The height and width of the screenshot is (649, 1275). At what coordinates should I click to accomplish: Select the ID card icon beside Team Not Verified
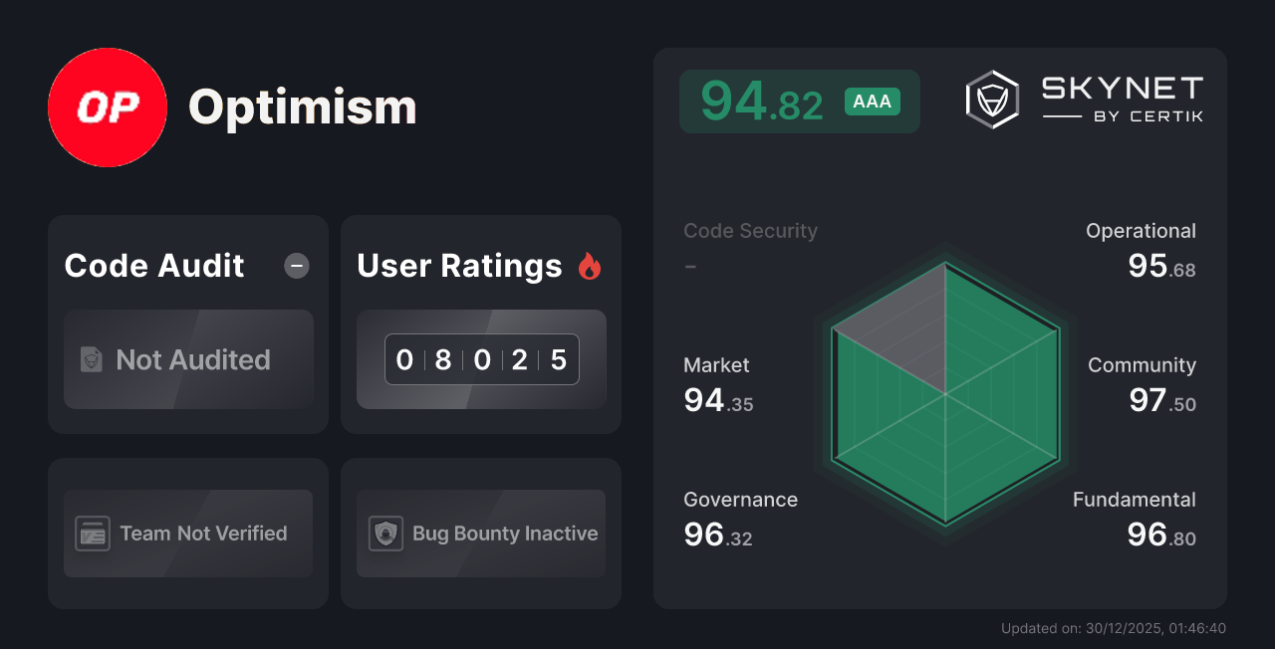click(92, 533)
